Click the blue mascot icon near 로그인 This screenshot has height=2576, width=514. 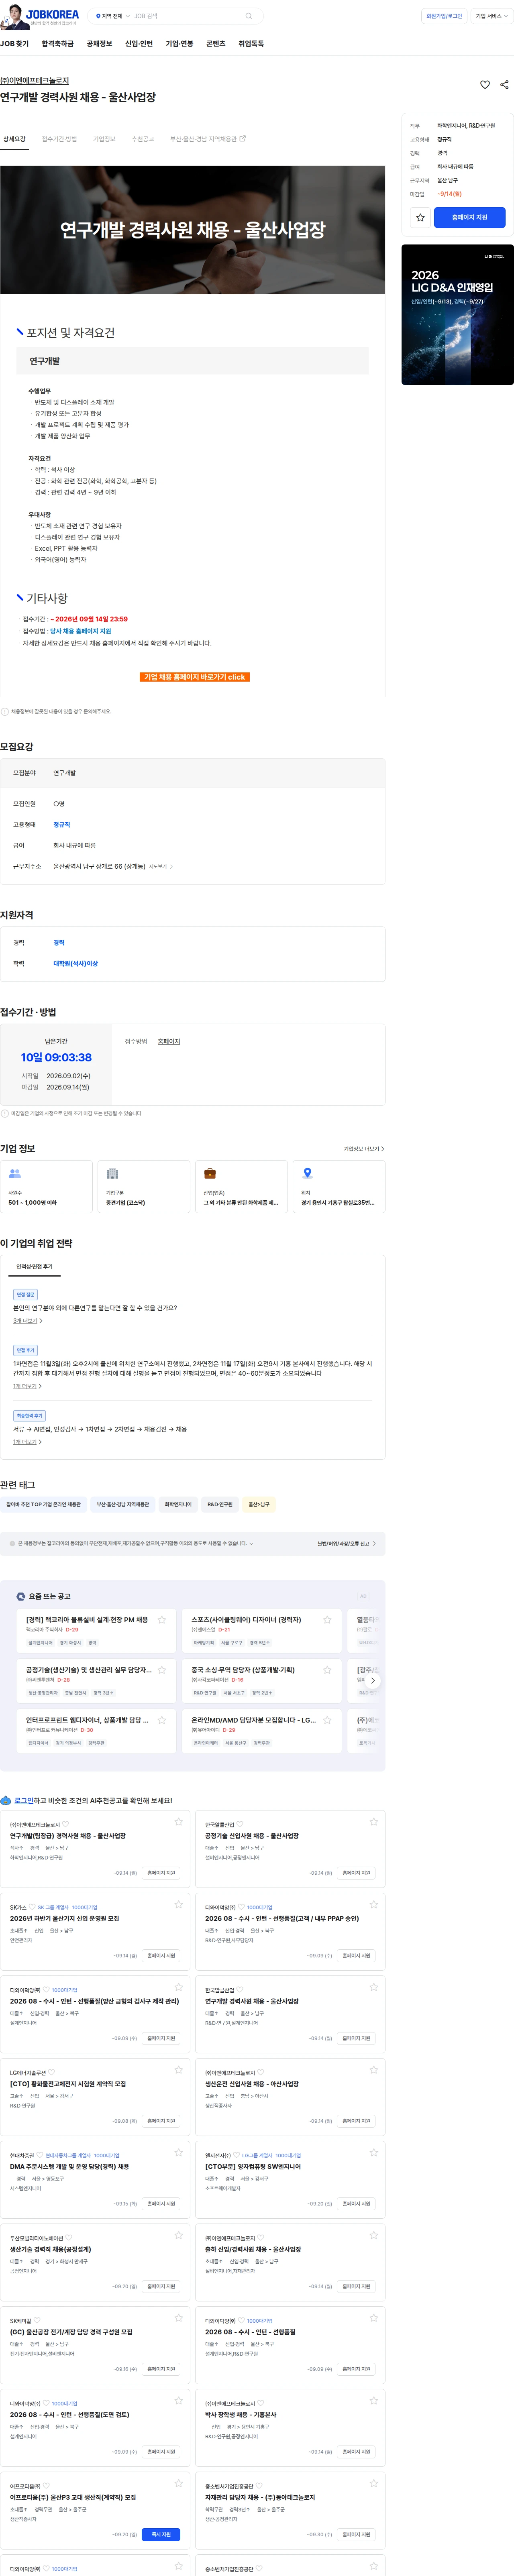(x=6, y=1800)
